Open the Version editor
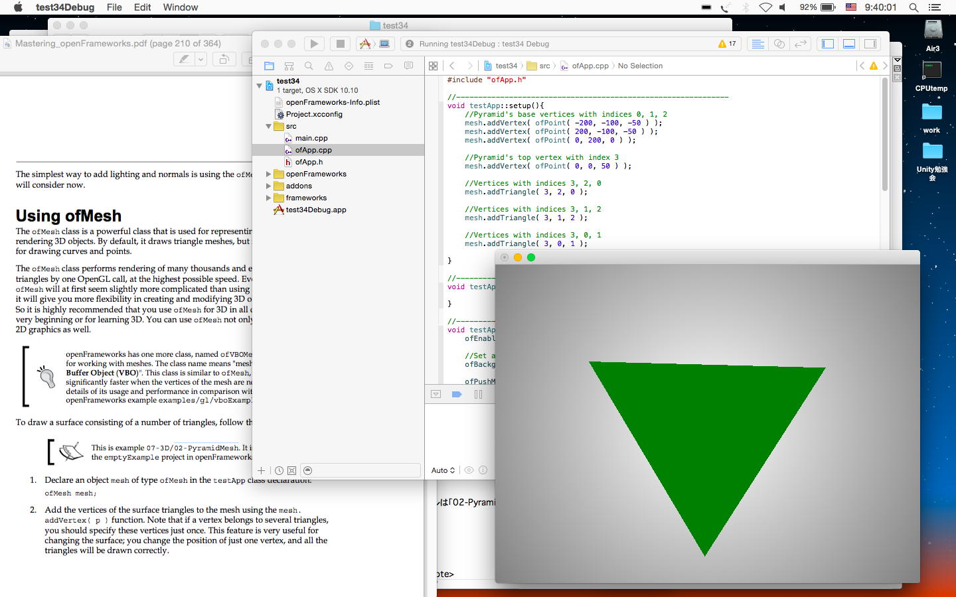 801,44
